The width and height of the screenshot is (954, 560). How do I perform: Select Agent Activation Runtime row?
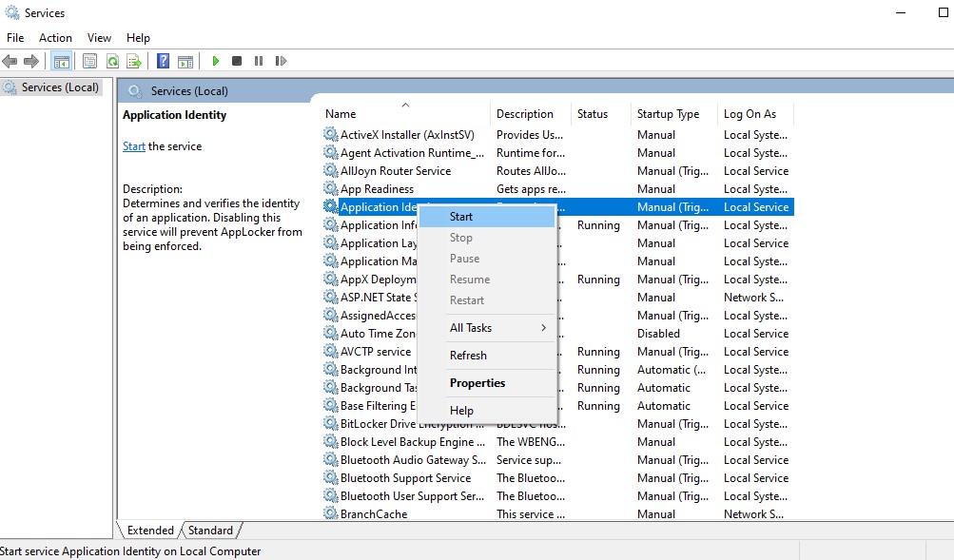(x=558, y=153)
